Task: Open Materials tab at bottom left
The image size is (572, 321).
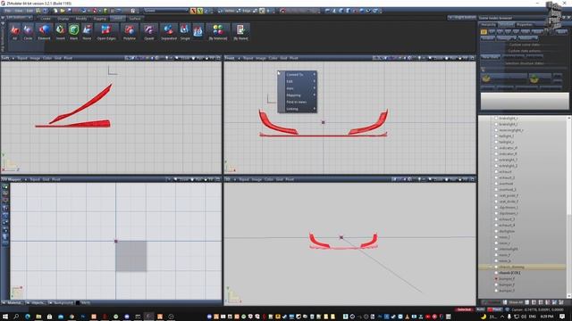Action: click(13, 303)
